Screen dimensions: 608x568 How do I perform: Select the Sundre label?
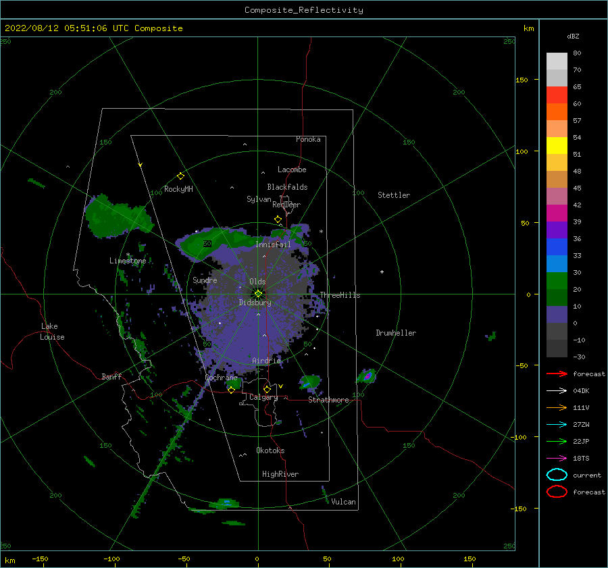[x=205, y=280]
